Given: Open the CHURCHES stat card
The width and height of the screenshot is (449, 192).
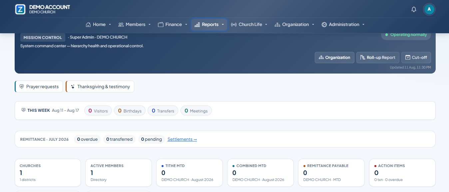Looking at the screenshot, I should (48, 173).
